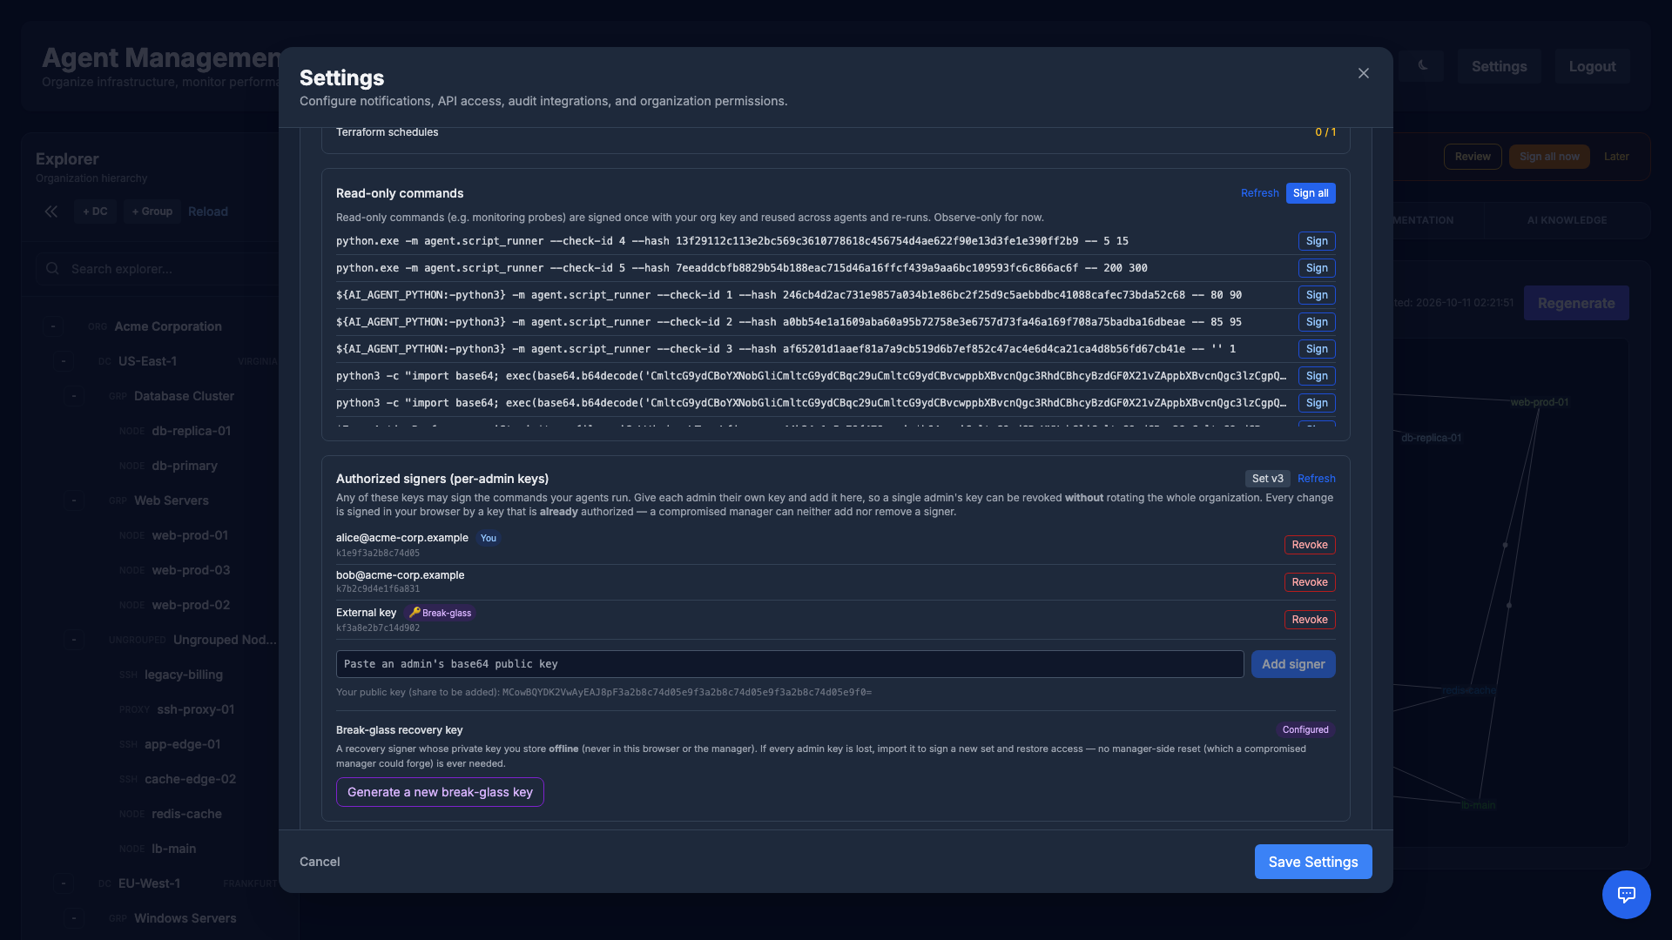Sign the check-id 1 command
1672x940 pixels.
[1317, 295]
